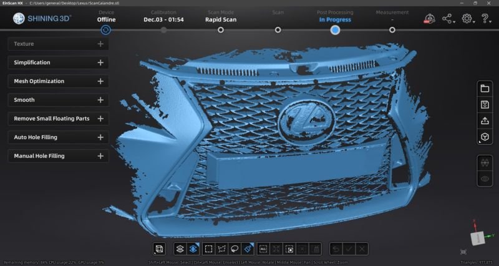Toggle the select-through layers mode
The height and width of the screenshot is (266, 499).
click(193, 249)
